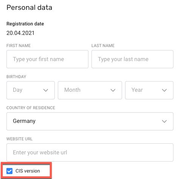Screen dimensions: 181x179
Task: Focus the first name input field
Action: 47,59
